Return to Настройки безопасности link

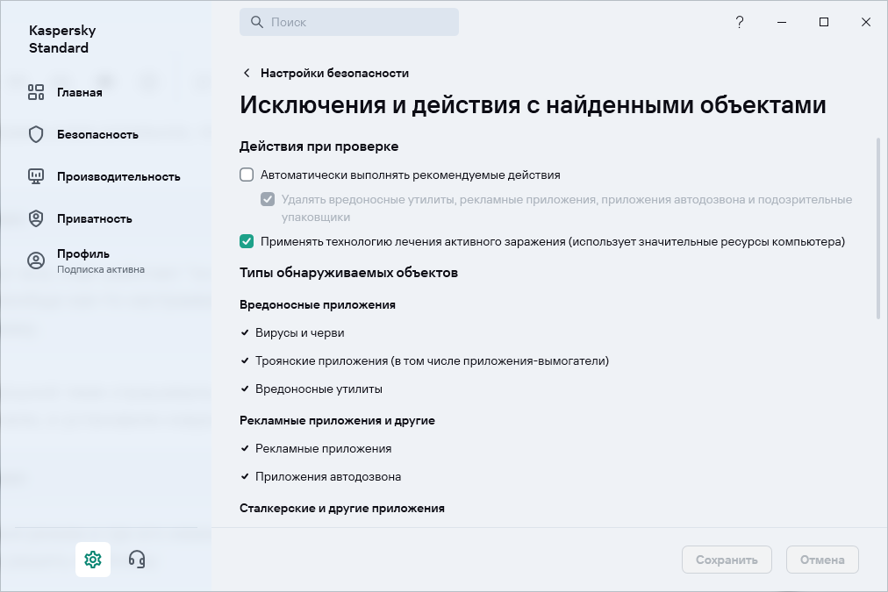pyautogui.click(x=334, y=73)
